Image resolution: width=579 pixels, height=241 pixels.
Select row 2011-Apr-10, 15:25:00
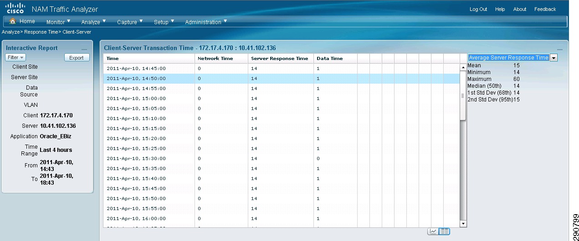click(282, 148)
